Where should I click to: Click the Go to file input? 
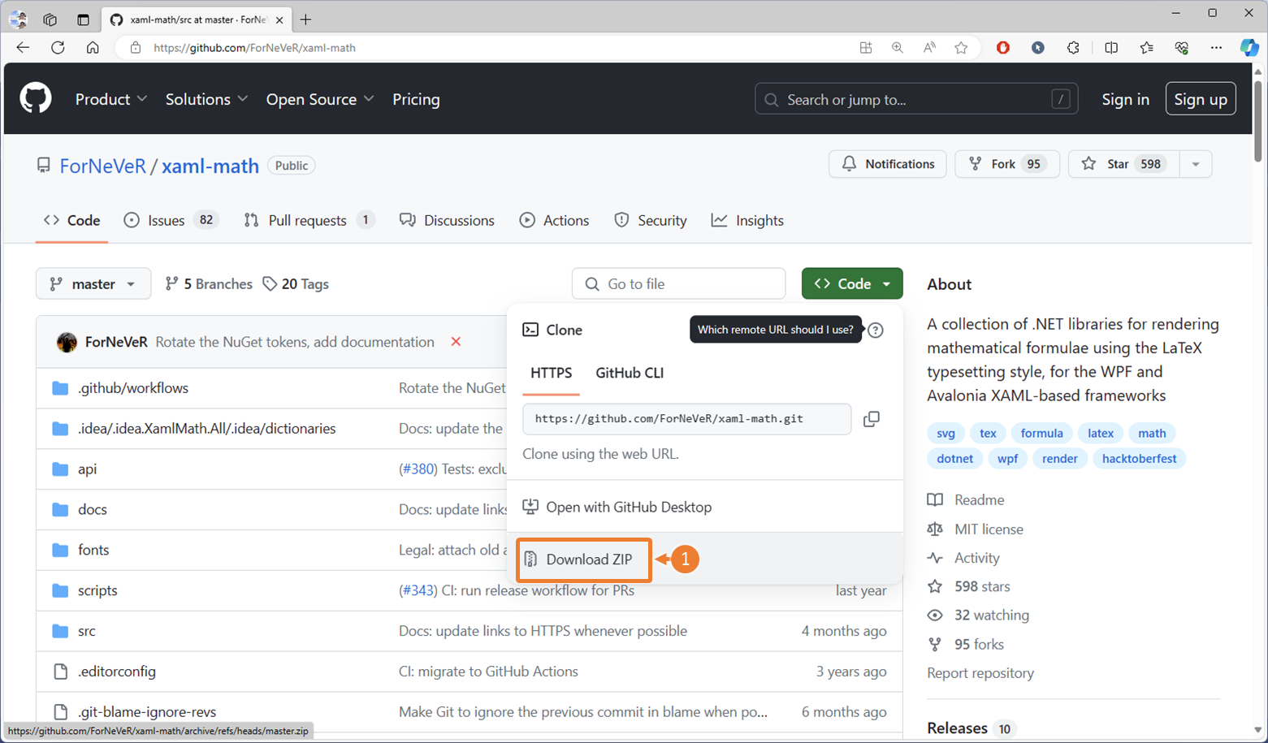679,283
